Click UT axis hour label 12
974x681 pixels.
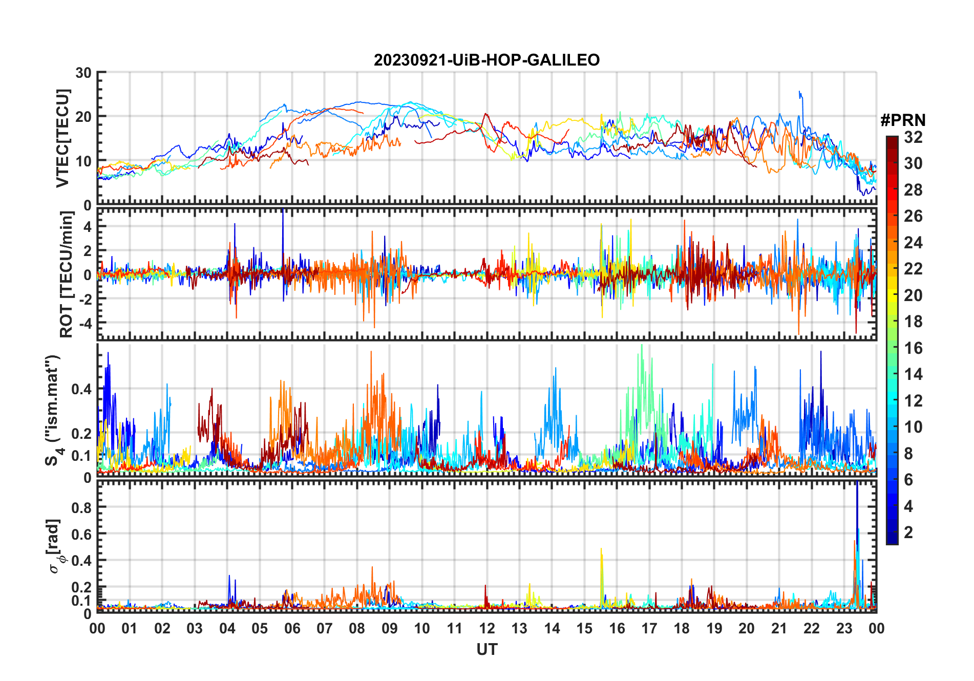(x=487, y=628)
